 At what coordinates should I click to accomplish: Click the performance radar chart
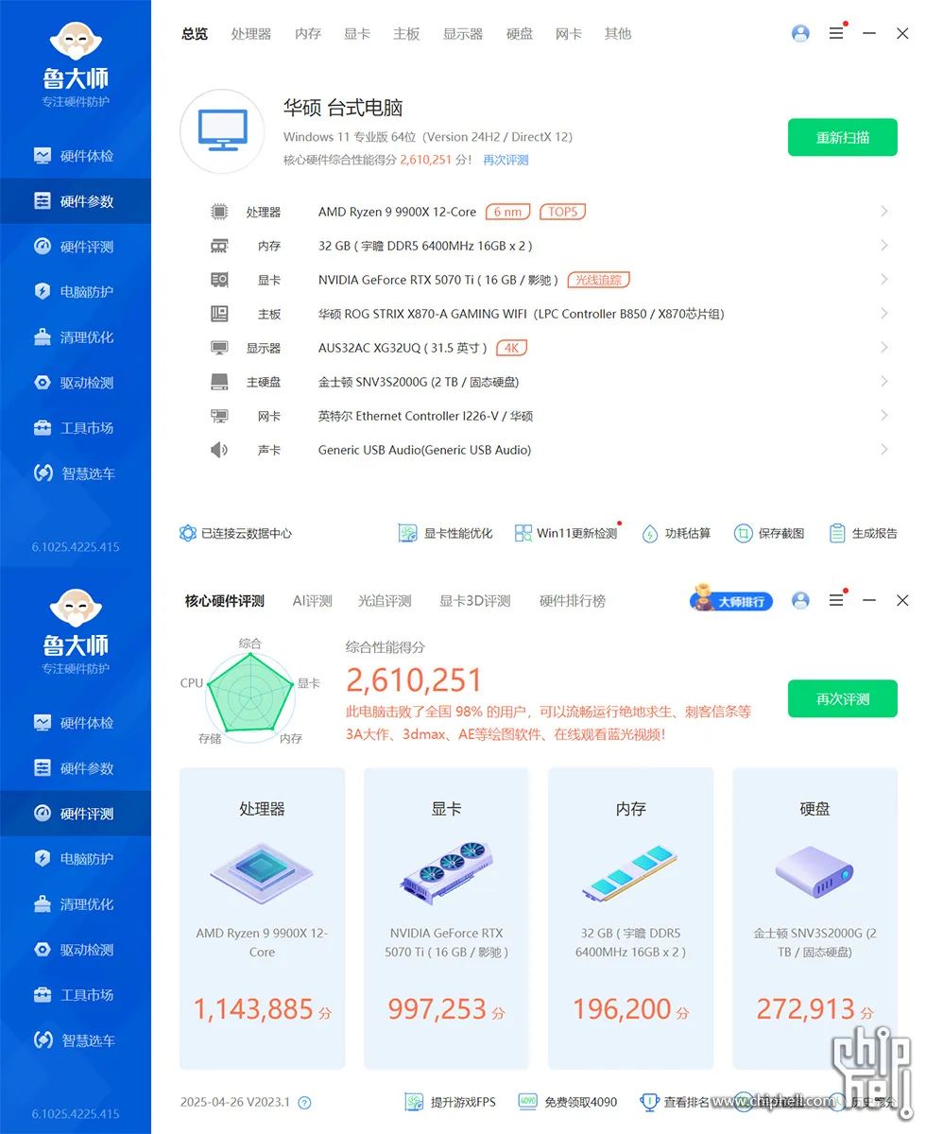coord(250,696)
